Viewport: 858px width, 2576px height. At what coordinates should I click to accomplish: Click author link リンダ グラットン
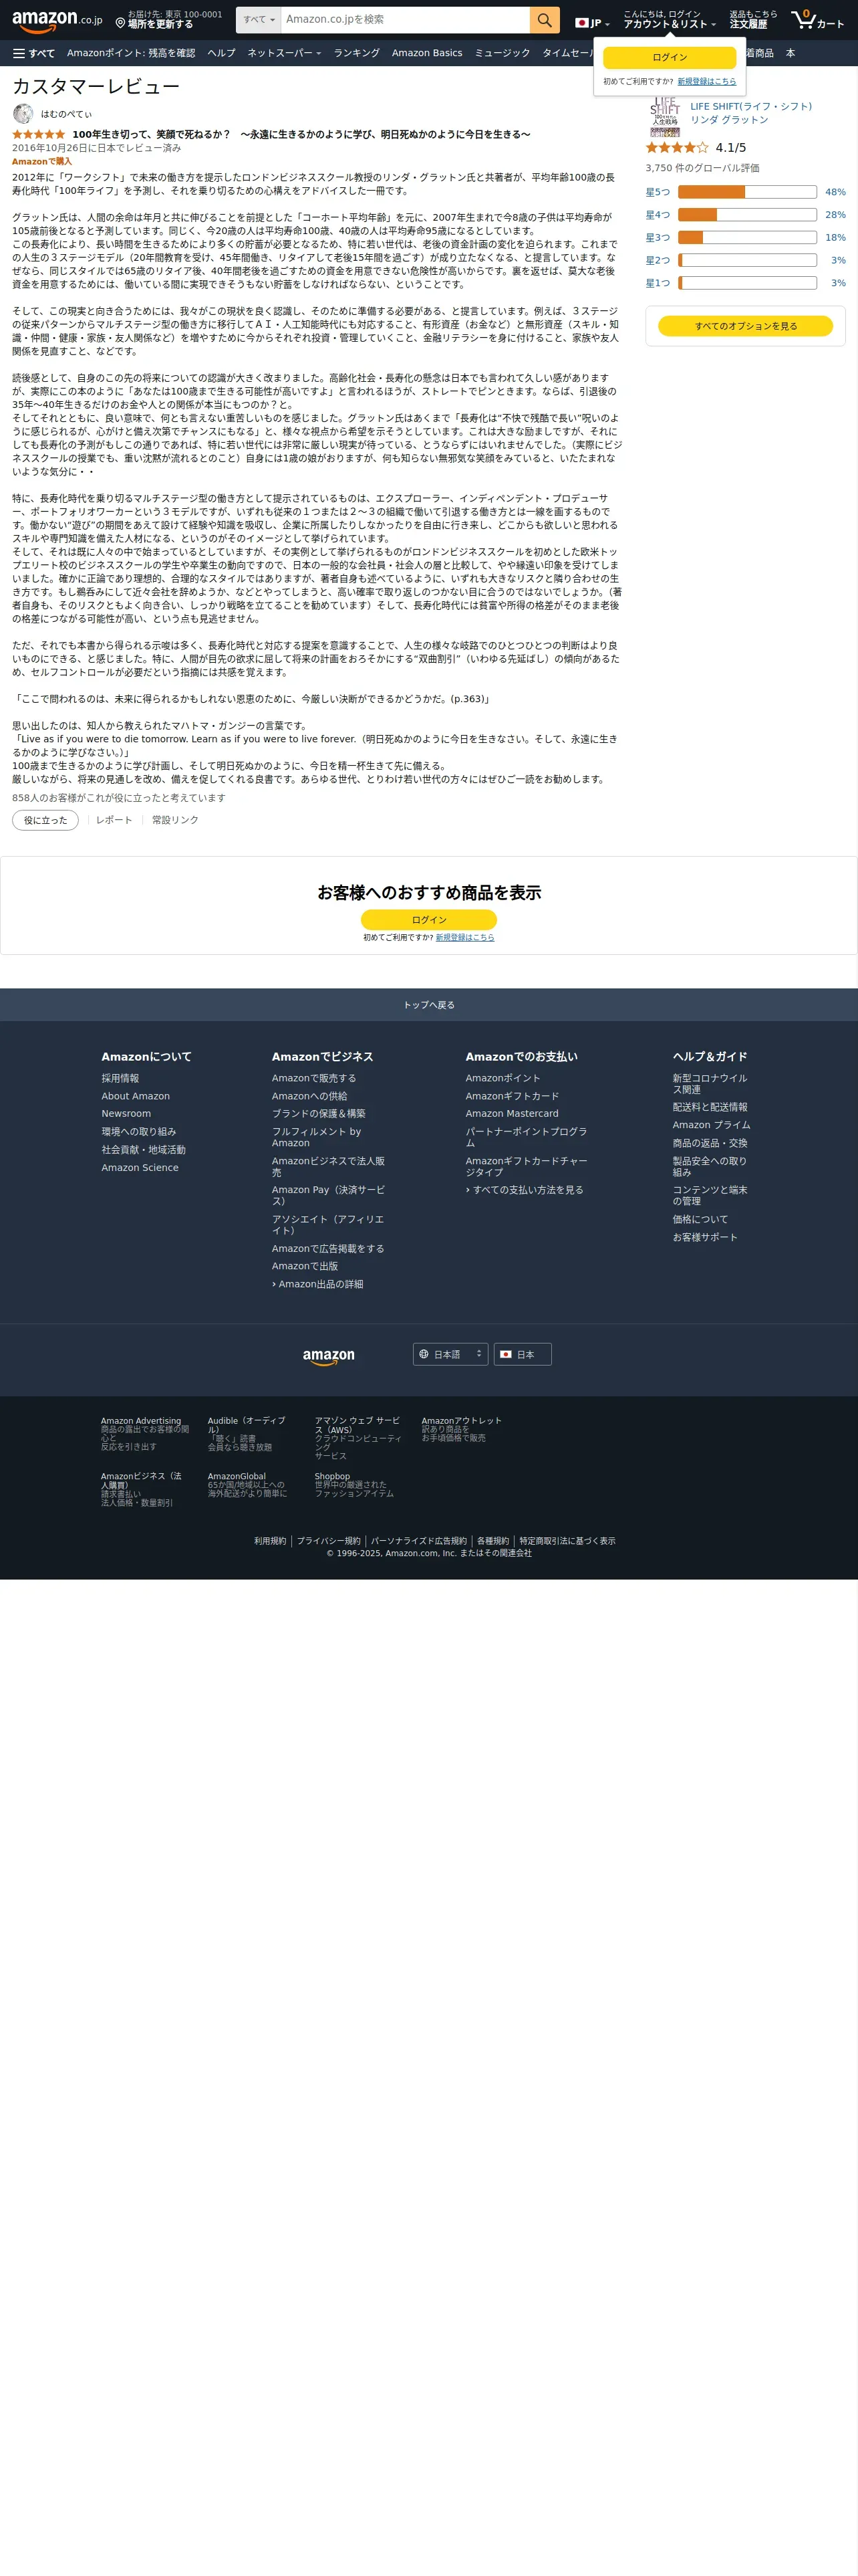click(729, 120)
